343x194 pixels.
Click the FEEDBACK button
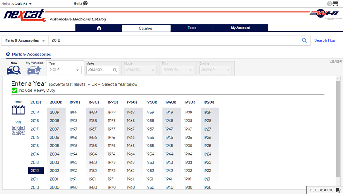[325, 190]
